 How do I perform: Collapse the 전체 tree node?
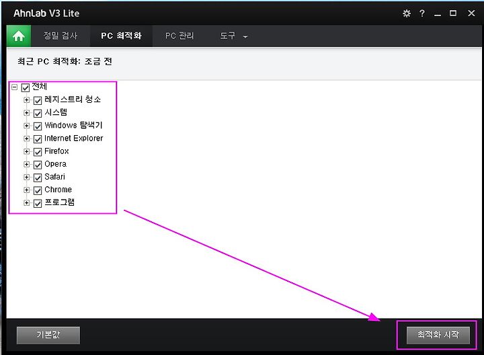[x=14, y=87]
